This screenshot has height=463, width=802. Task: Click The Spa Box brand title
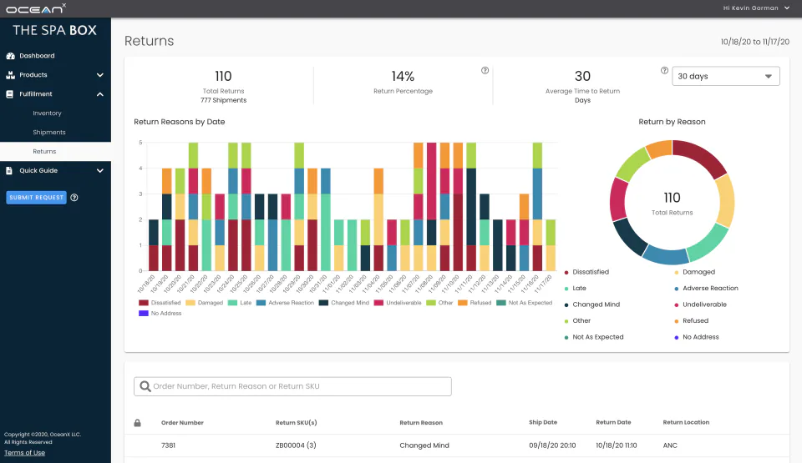55,30
